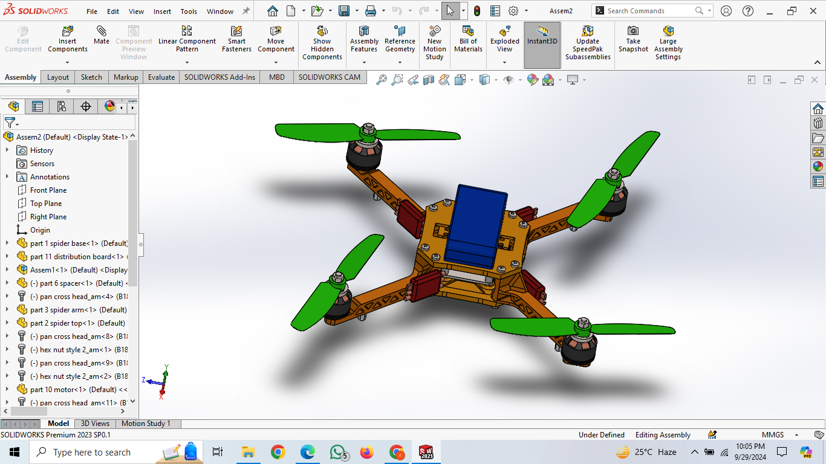Start a New Motion Study
826x464 pixels.
tap(434, 42)
